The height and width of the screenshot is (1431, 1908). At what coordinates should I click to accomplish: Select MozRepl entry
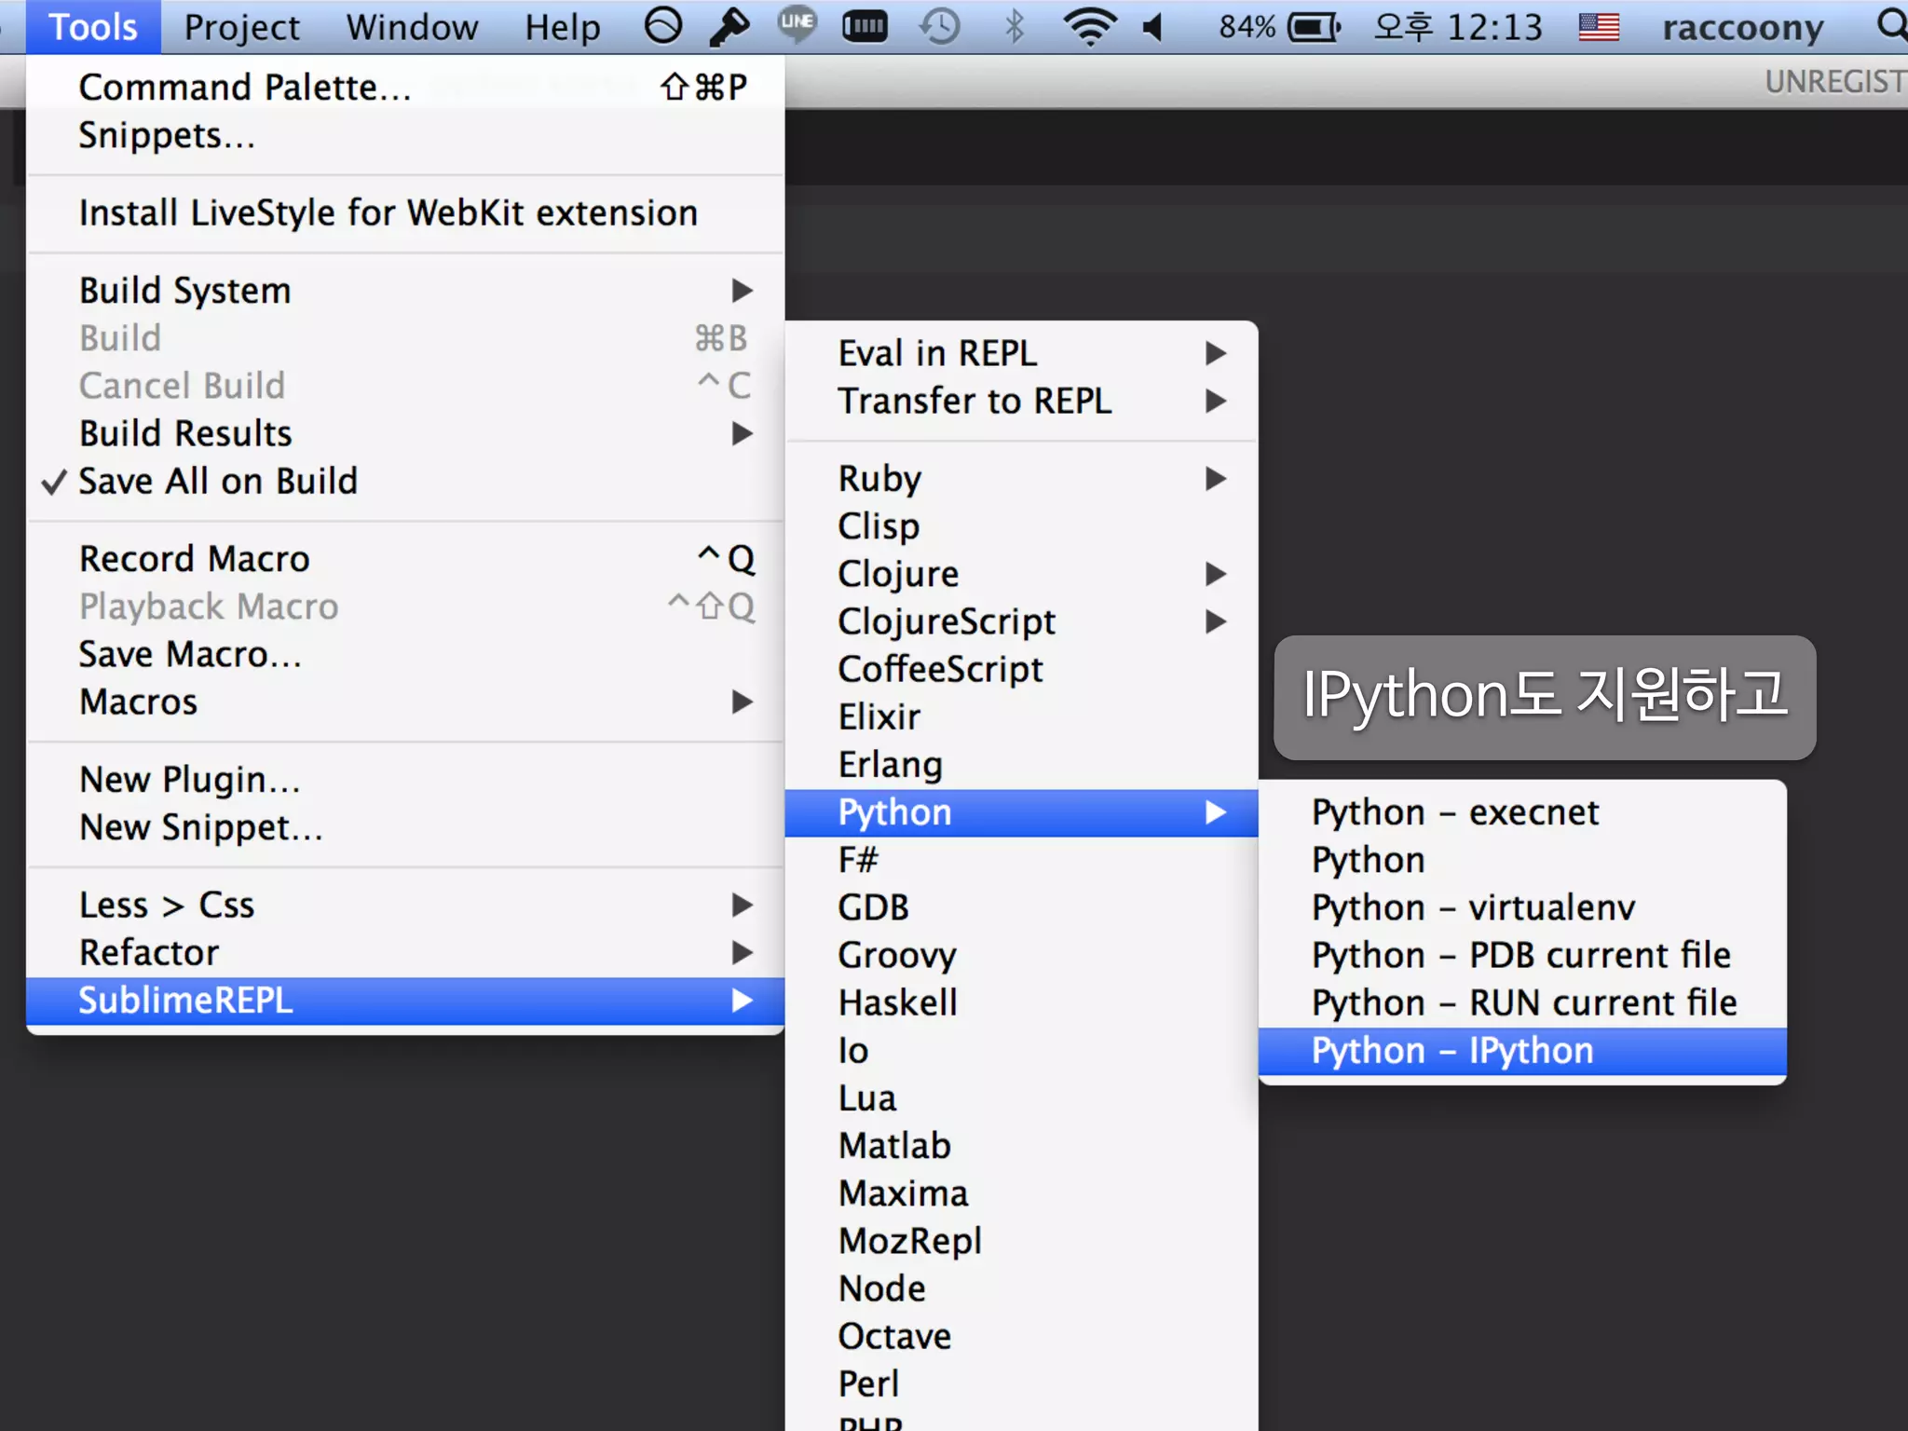coord(1022,1241)
